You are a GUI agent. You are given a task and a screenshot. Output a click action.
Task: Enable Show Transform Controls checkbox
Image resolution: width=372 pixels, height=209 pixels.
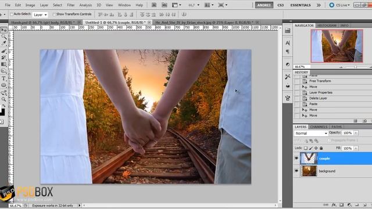pyautogui.click(x=54, y=14)
